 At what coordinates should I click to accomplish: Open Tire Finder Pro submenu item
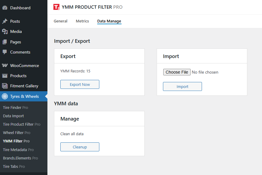15,107
